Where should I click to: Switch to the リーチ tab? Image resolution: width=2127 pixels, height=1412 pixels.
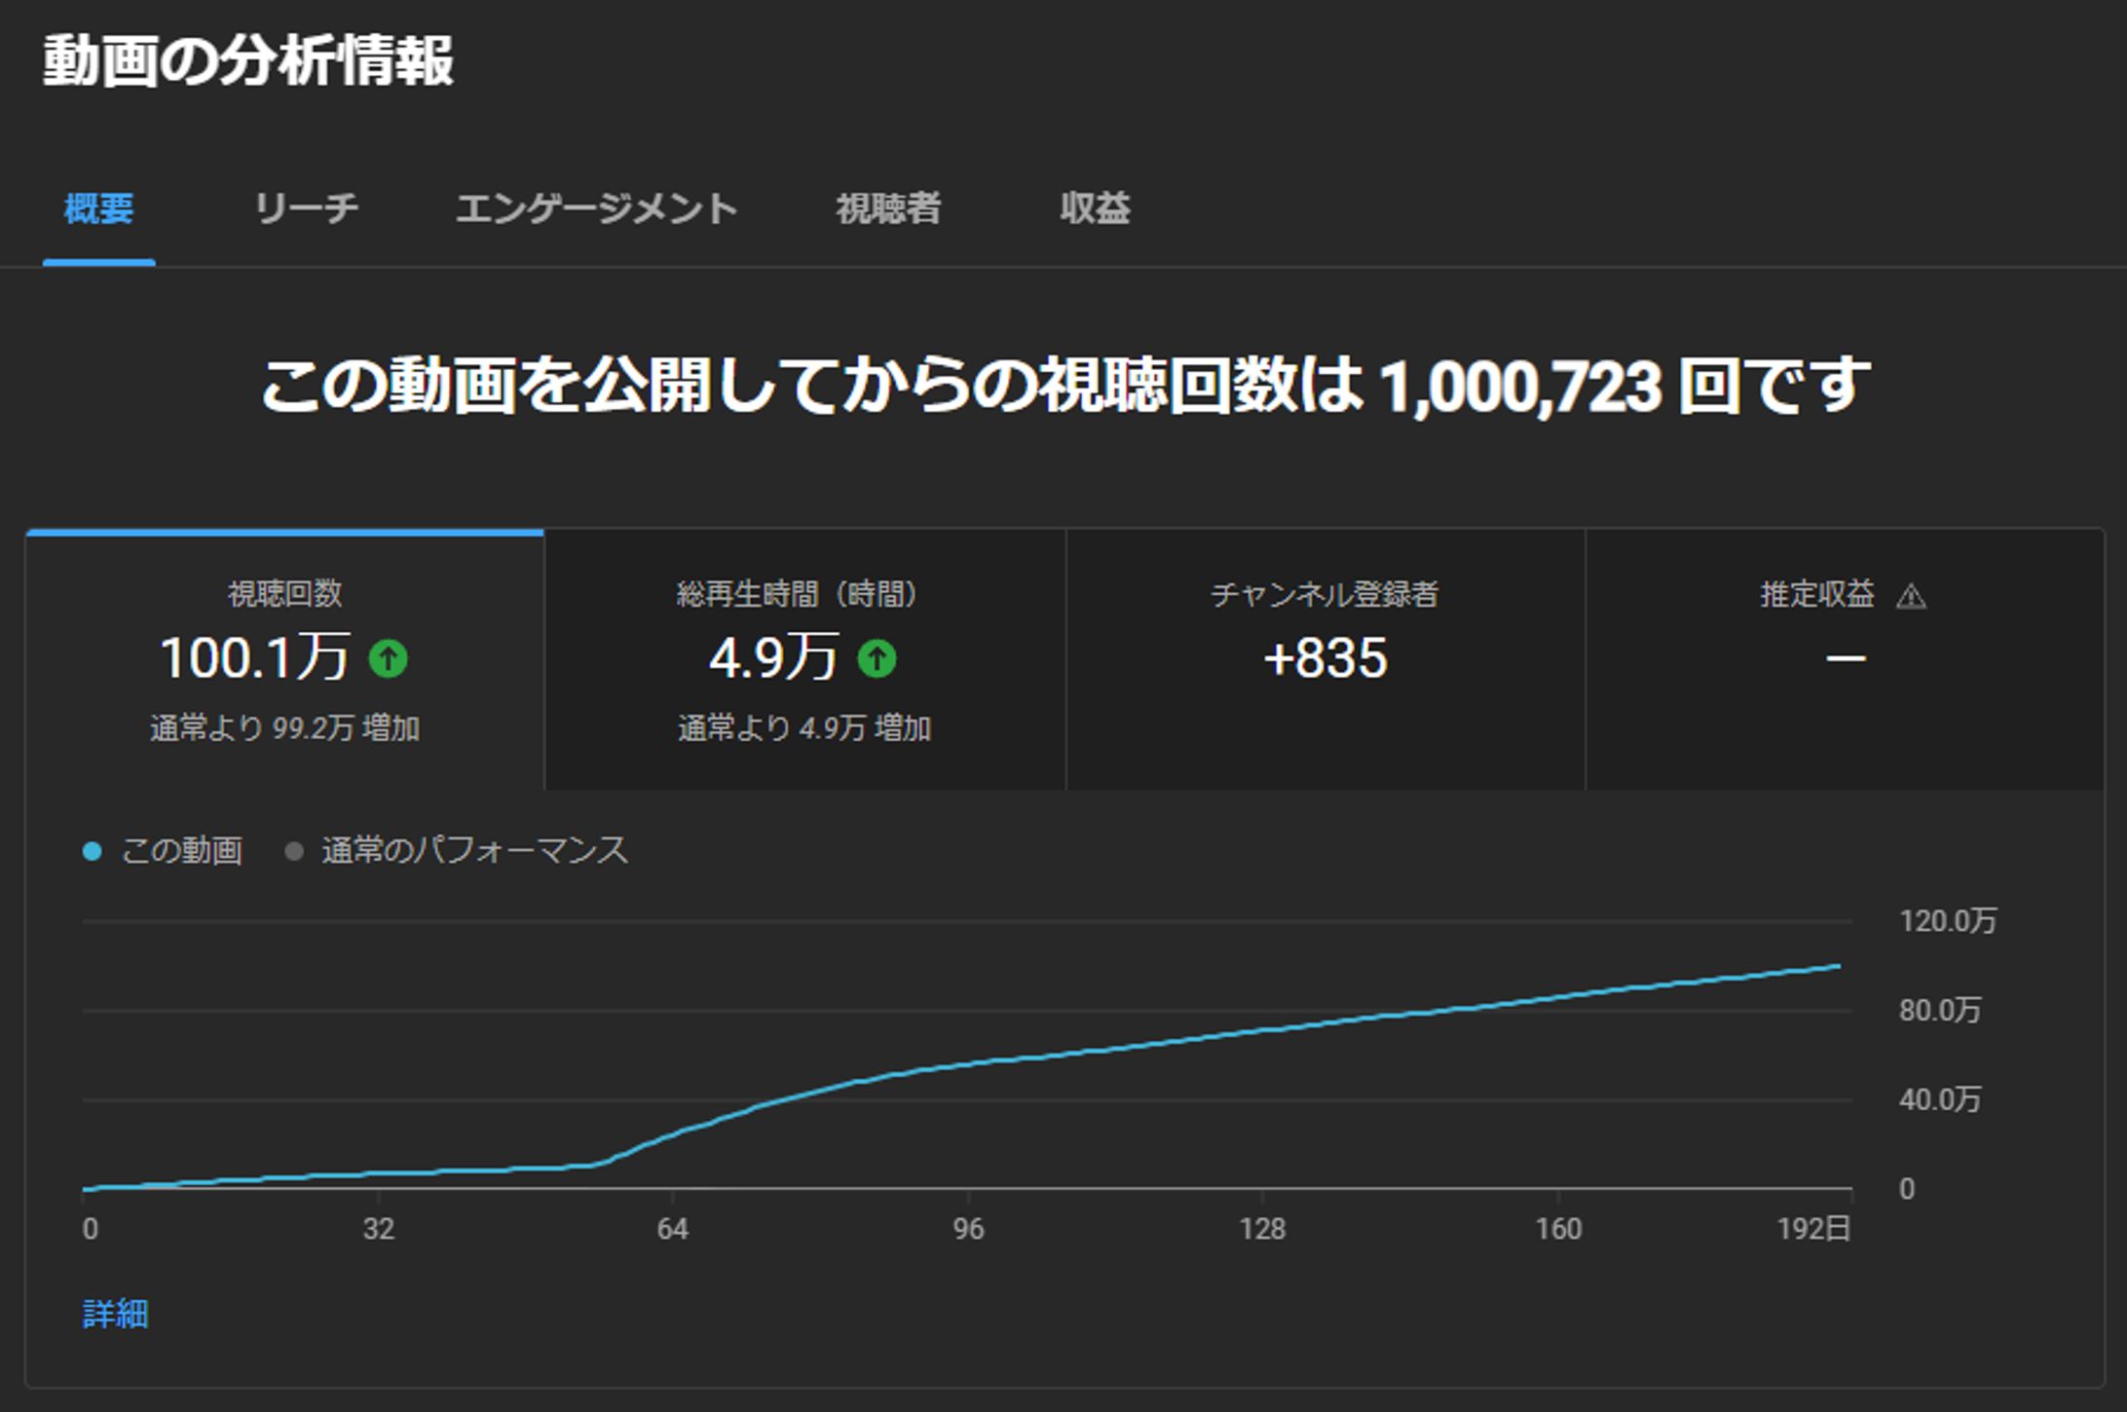tap(306, 208)
